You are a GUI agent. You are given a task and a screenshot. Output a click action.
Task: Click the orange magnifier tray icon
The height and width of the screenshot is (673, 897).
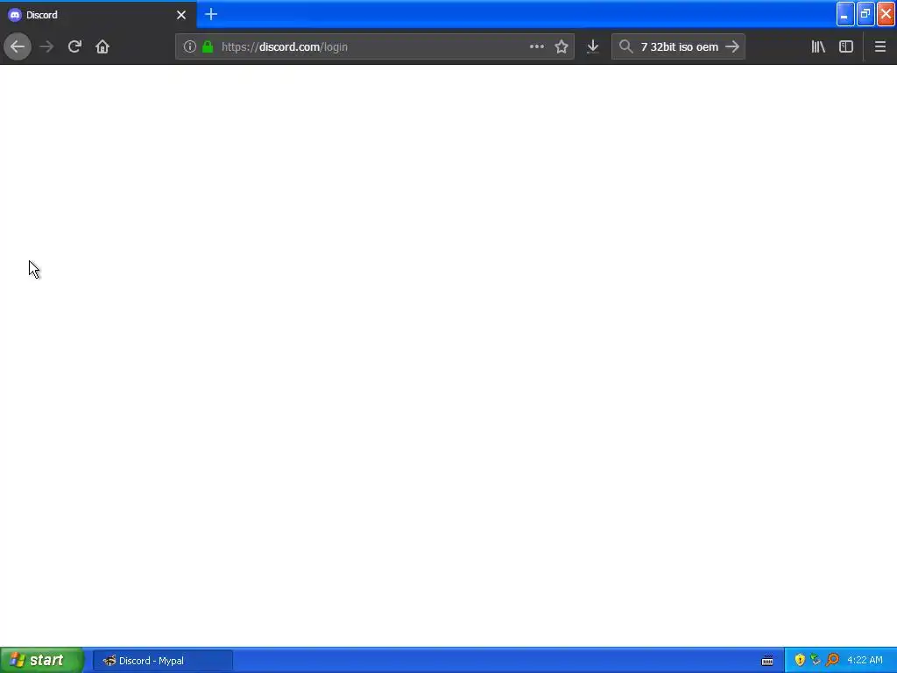(832, 661)
